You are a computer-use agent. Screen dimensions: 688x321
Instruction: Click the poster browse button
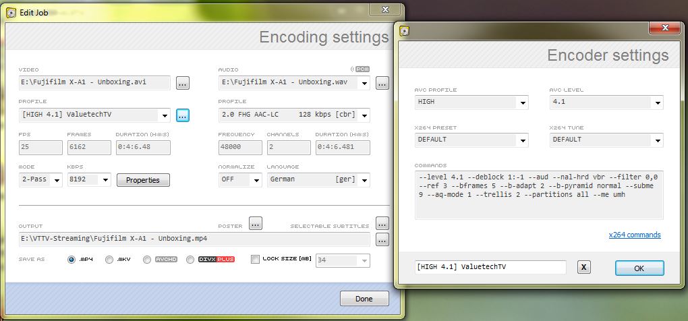click(x=255, y=223)
